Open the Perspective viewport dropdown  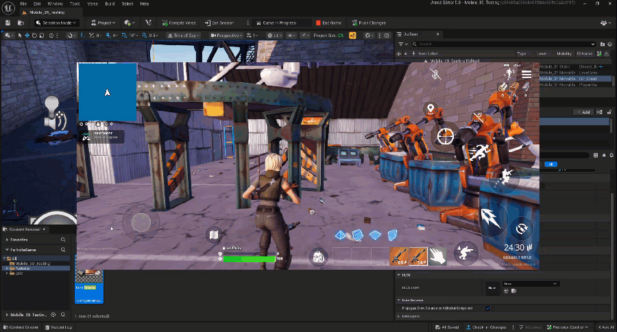227,35
